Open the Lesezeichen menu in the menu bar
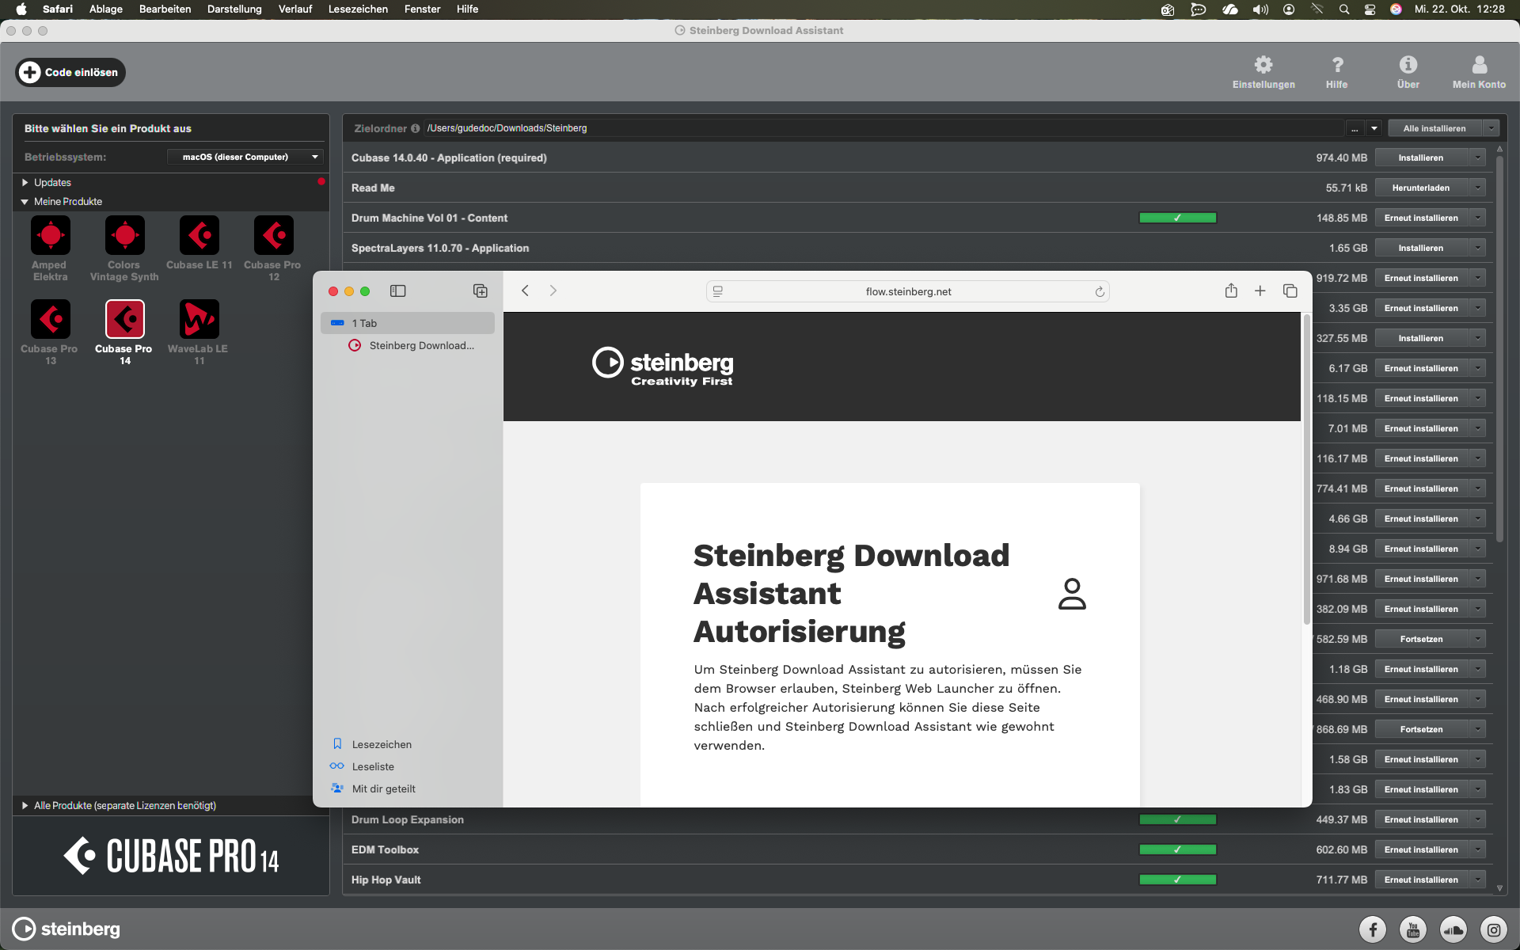 (358, 9)
